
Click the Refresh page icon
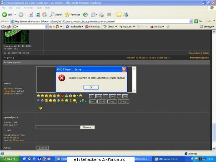point(38,14)
